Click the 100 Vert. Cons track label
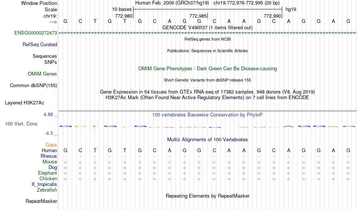 coord(21,124)
